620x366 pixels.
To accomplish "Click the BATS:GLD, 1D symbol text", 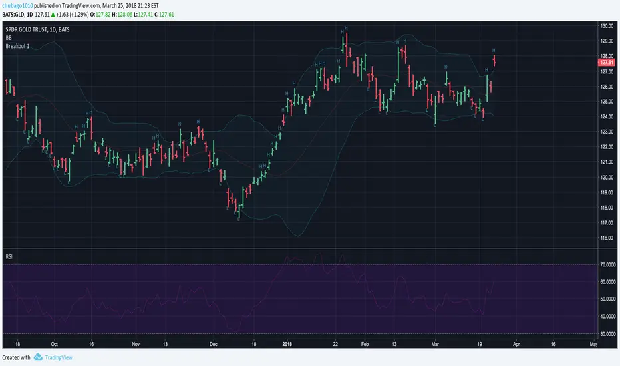I will pyautogui.click(x=17, y=14).
